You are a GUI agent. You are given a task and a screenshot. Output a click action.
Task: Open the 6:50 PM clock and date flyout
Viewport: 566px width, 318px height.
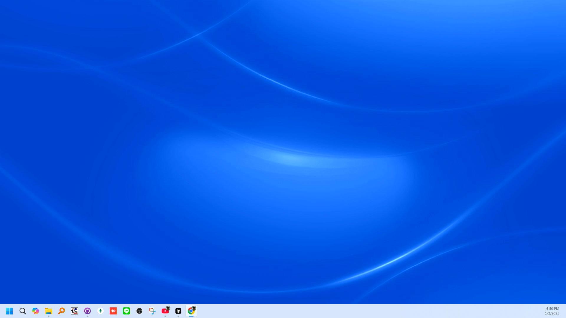pos(552,311)
